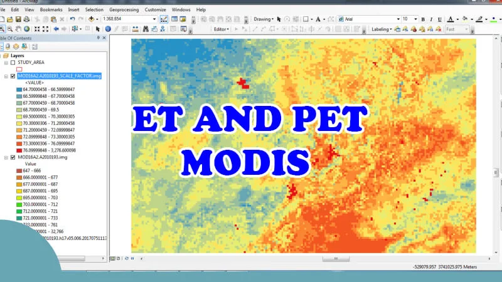Open the Help menu
Screen dimensions: 502x282
click(201, 9)
